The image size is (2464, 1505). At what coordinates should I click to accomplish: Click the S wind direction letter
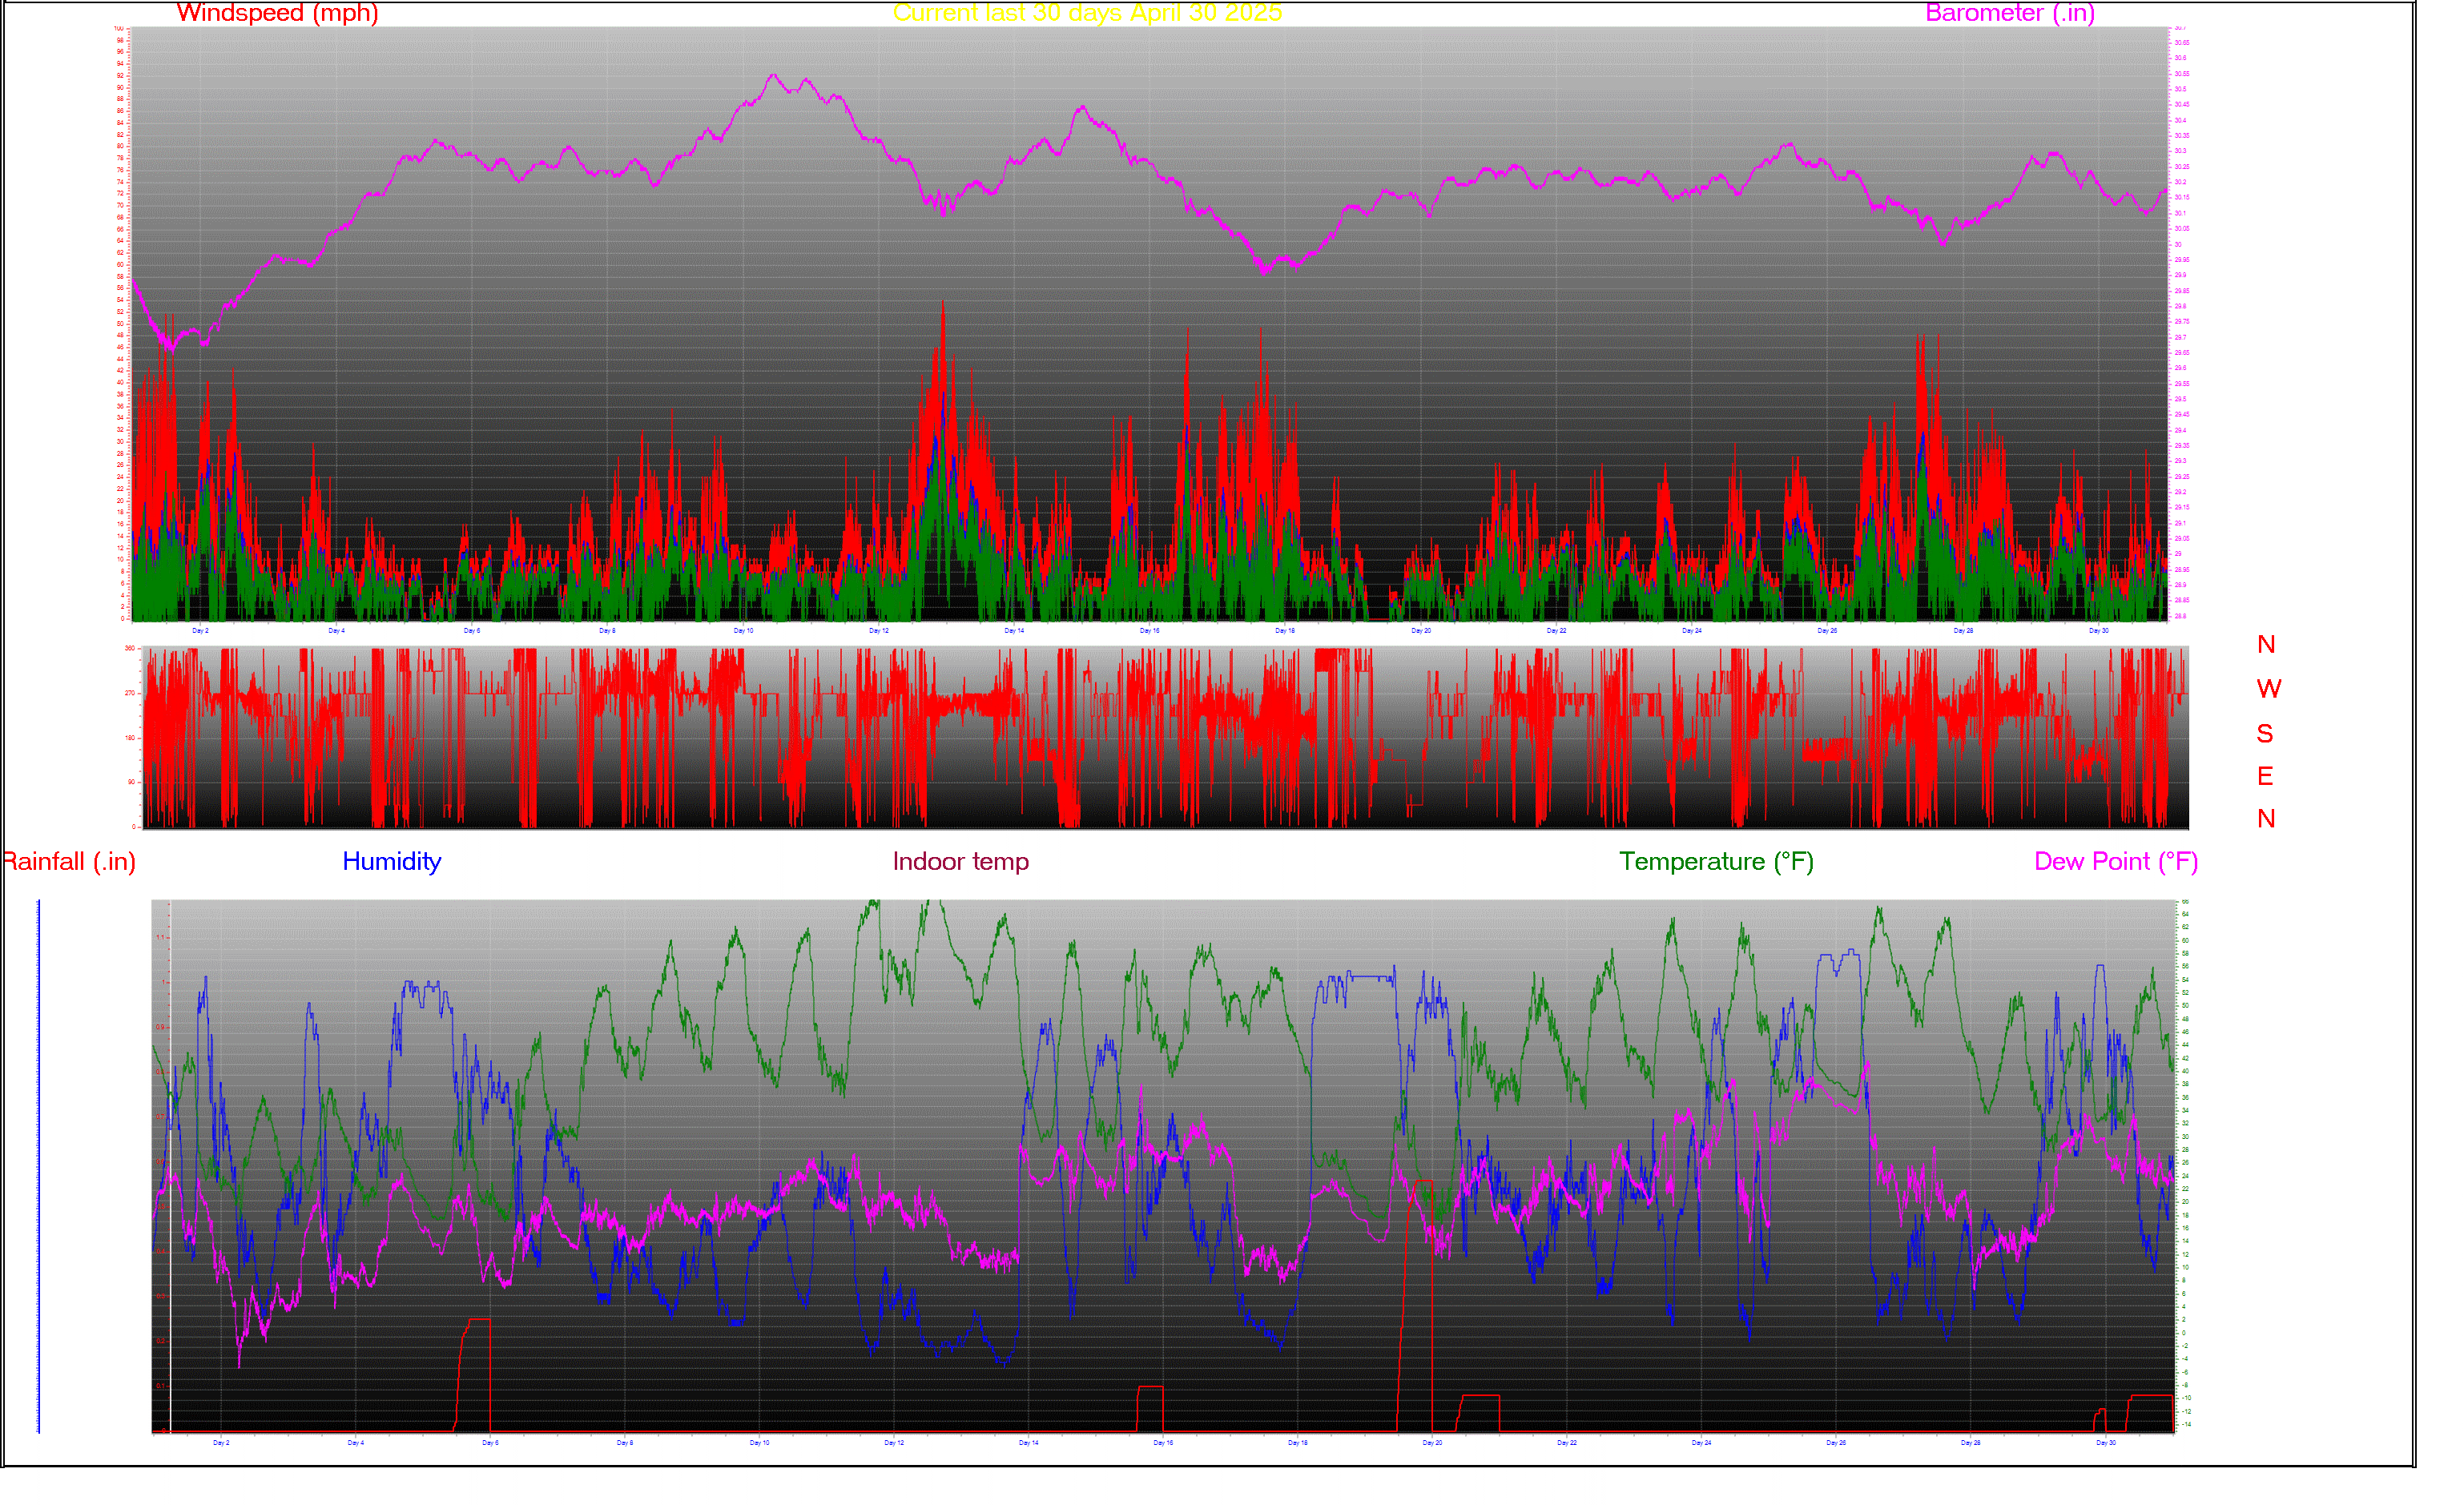pos(2265,734)
